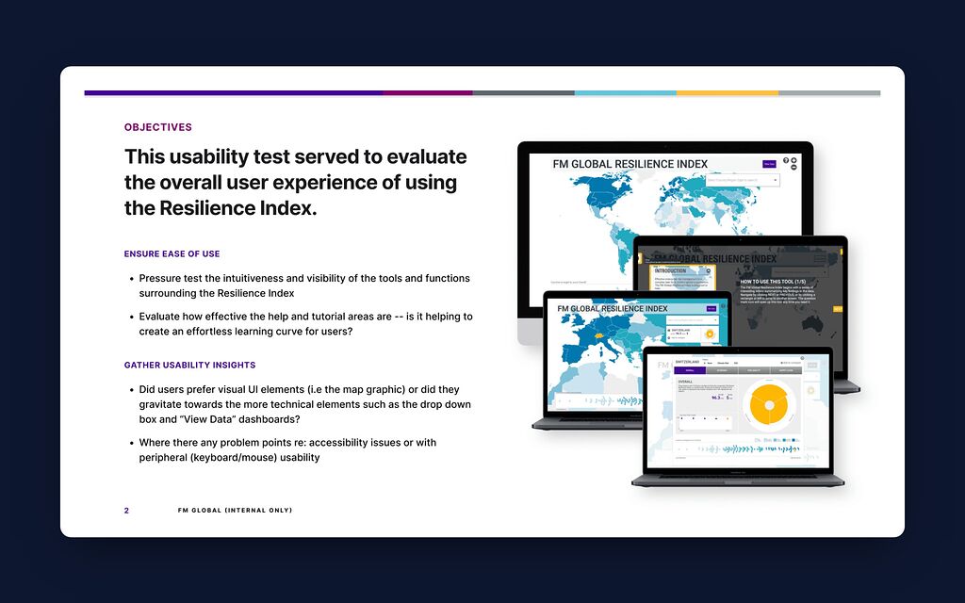Open the hamburger menu on the dark tutorial screen
Screen dimensions: 965x603
click(819, 258)
